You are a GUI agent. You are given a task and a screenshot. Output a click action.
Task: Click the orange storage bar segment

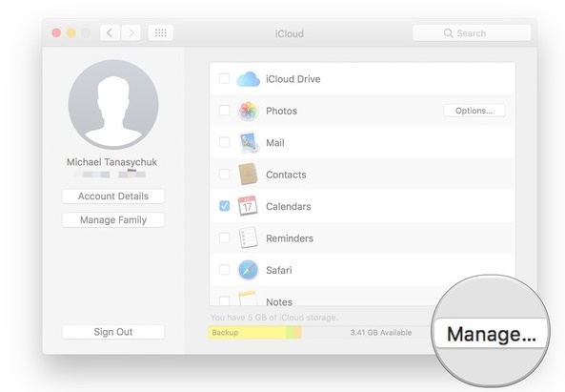[298, 333]
